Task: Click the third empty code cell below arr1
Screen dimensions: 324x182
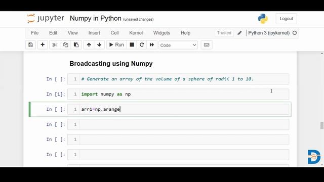Action: point(178,155)
